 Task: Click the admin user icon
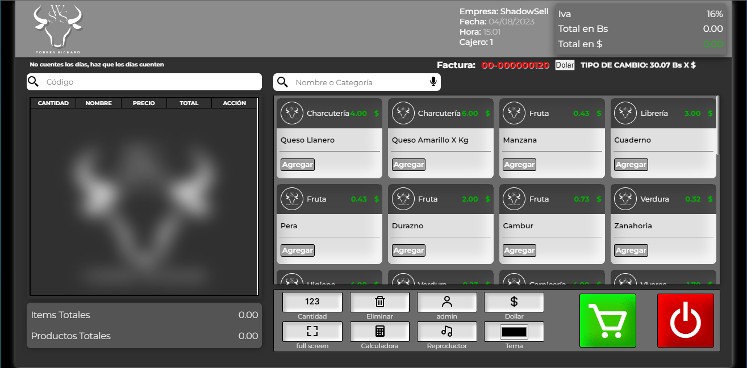(x=446, y=302)
